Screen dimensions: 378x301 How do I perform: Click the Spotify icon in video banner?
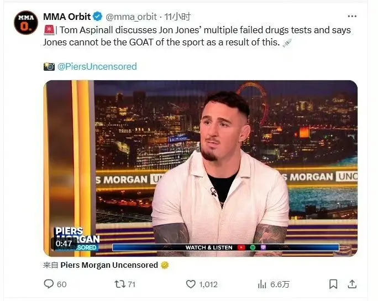pos(253,247)
